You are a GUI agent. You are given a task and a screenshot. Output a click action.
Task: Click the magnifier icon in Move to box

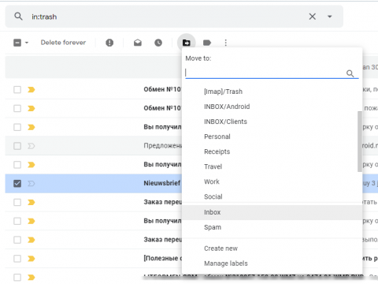[x=350, y=73]
